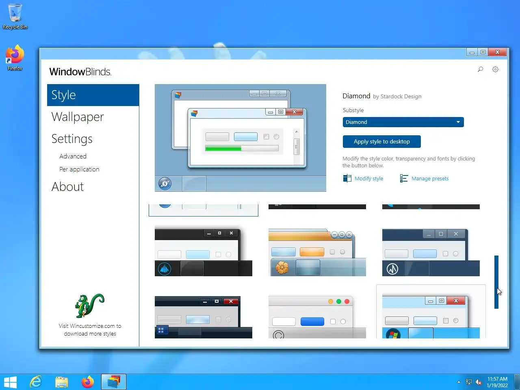
Task: Select the navy blue flat style thumbnail
Action: [x=431, y=252]
